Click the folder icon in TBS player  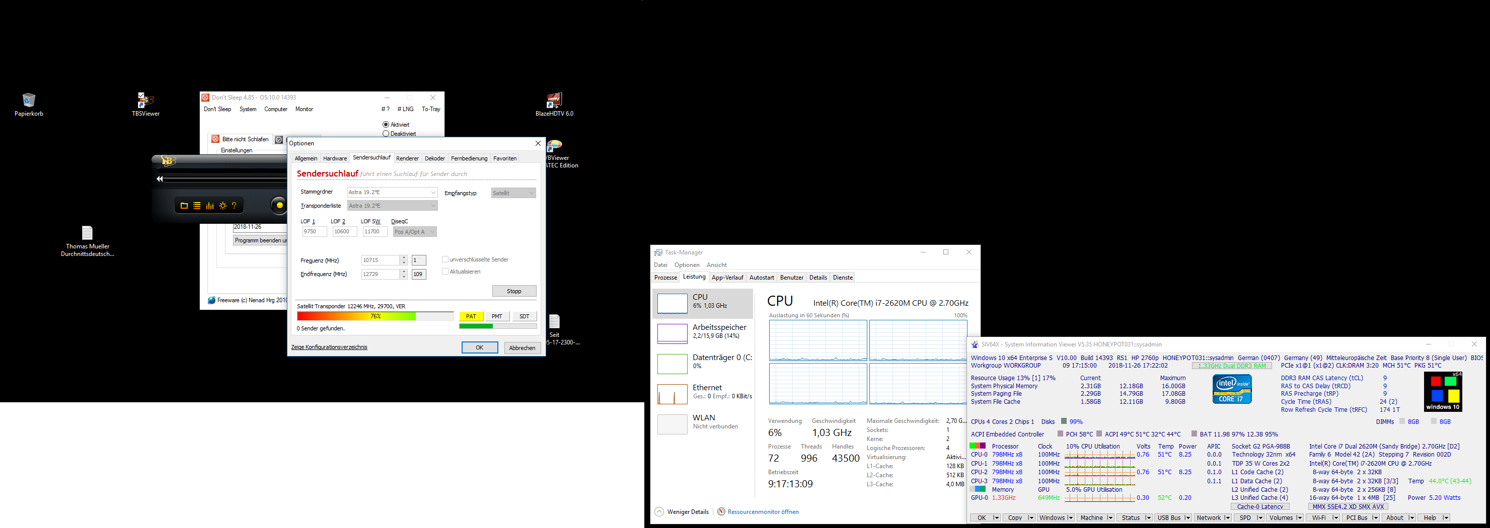[184, 206]
